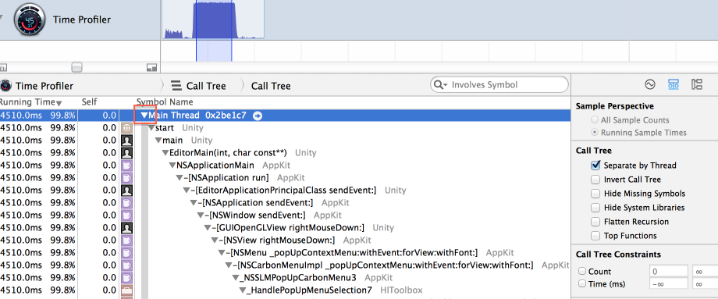Click the cup icon beside NSApplicationMain row

click(126, 166)
